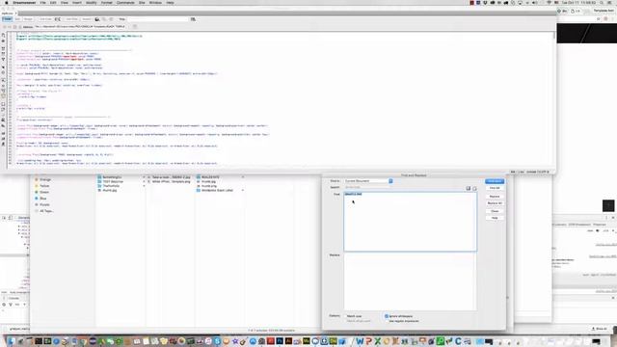
Task: Click the Help button in Find dialog
Action: point(495,218)
